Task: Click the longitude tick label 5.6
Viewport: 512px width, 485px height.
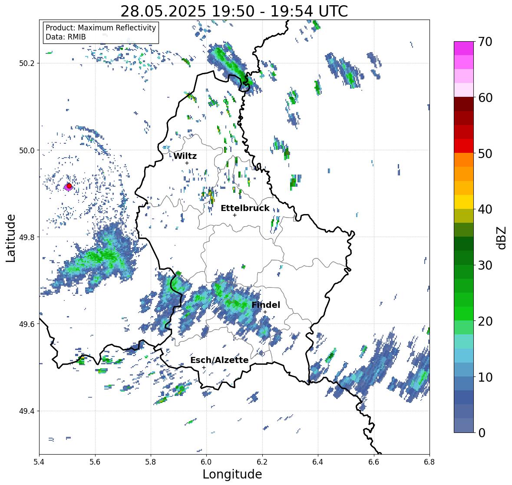Action: (x=95, y=462)
